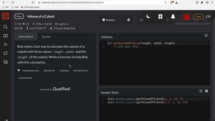215x121 pixels.
Task: Switch to the Instructions tab
Action: point(26,37)
